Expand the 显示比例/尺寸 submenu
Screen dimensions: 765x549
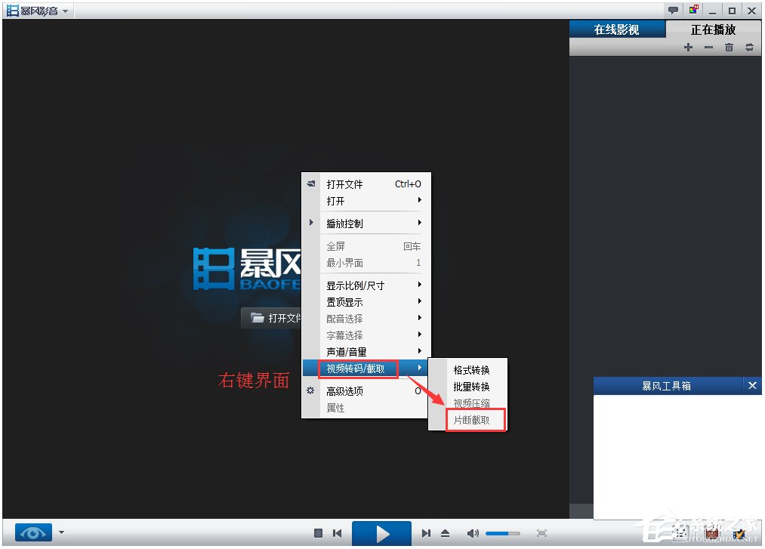(x=366, y=285)
